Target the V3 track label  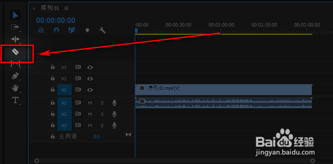pyautogui.click(x=64, y=67)
